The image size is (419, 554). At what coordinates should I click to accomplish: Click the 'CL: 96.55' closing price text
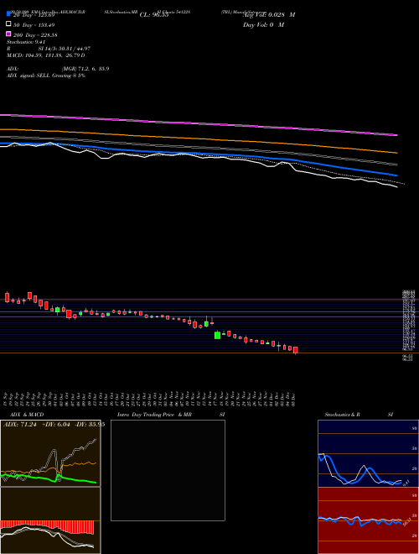click(x=154, y=15)
